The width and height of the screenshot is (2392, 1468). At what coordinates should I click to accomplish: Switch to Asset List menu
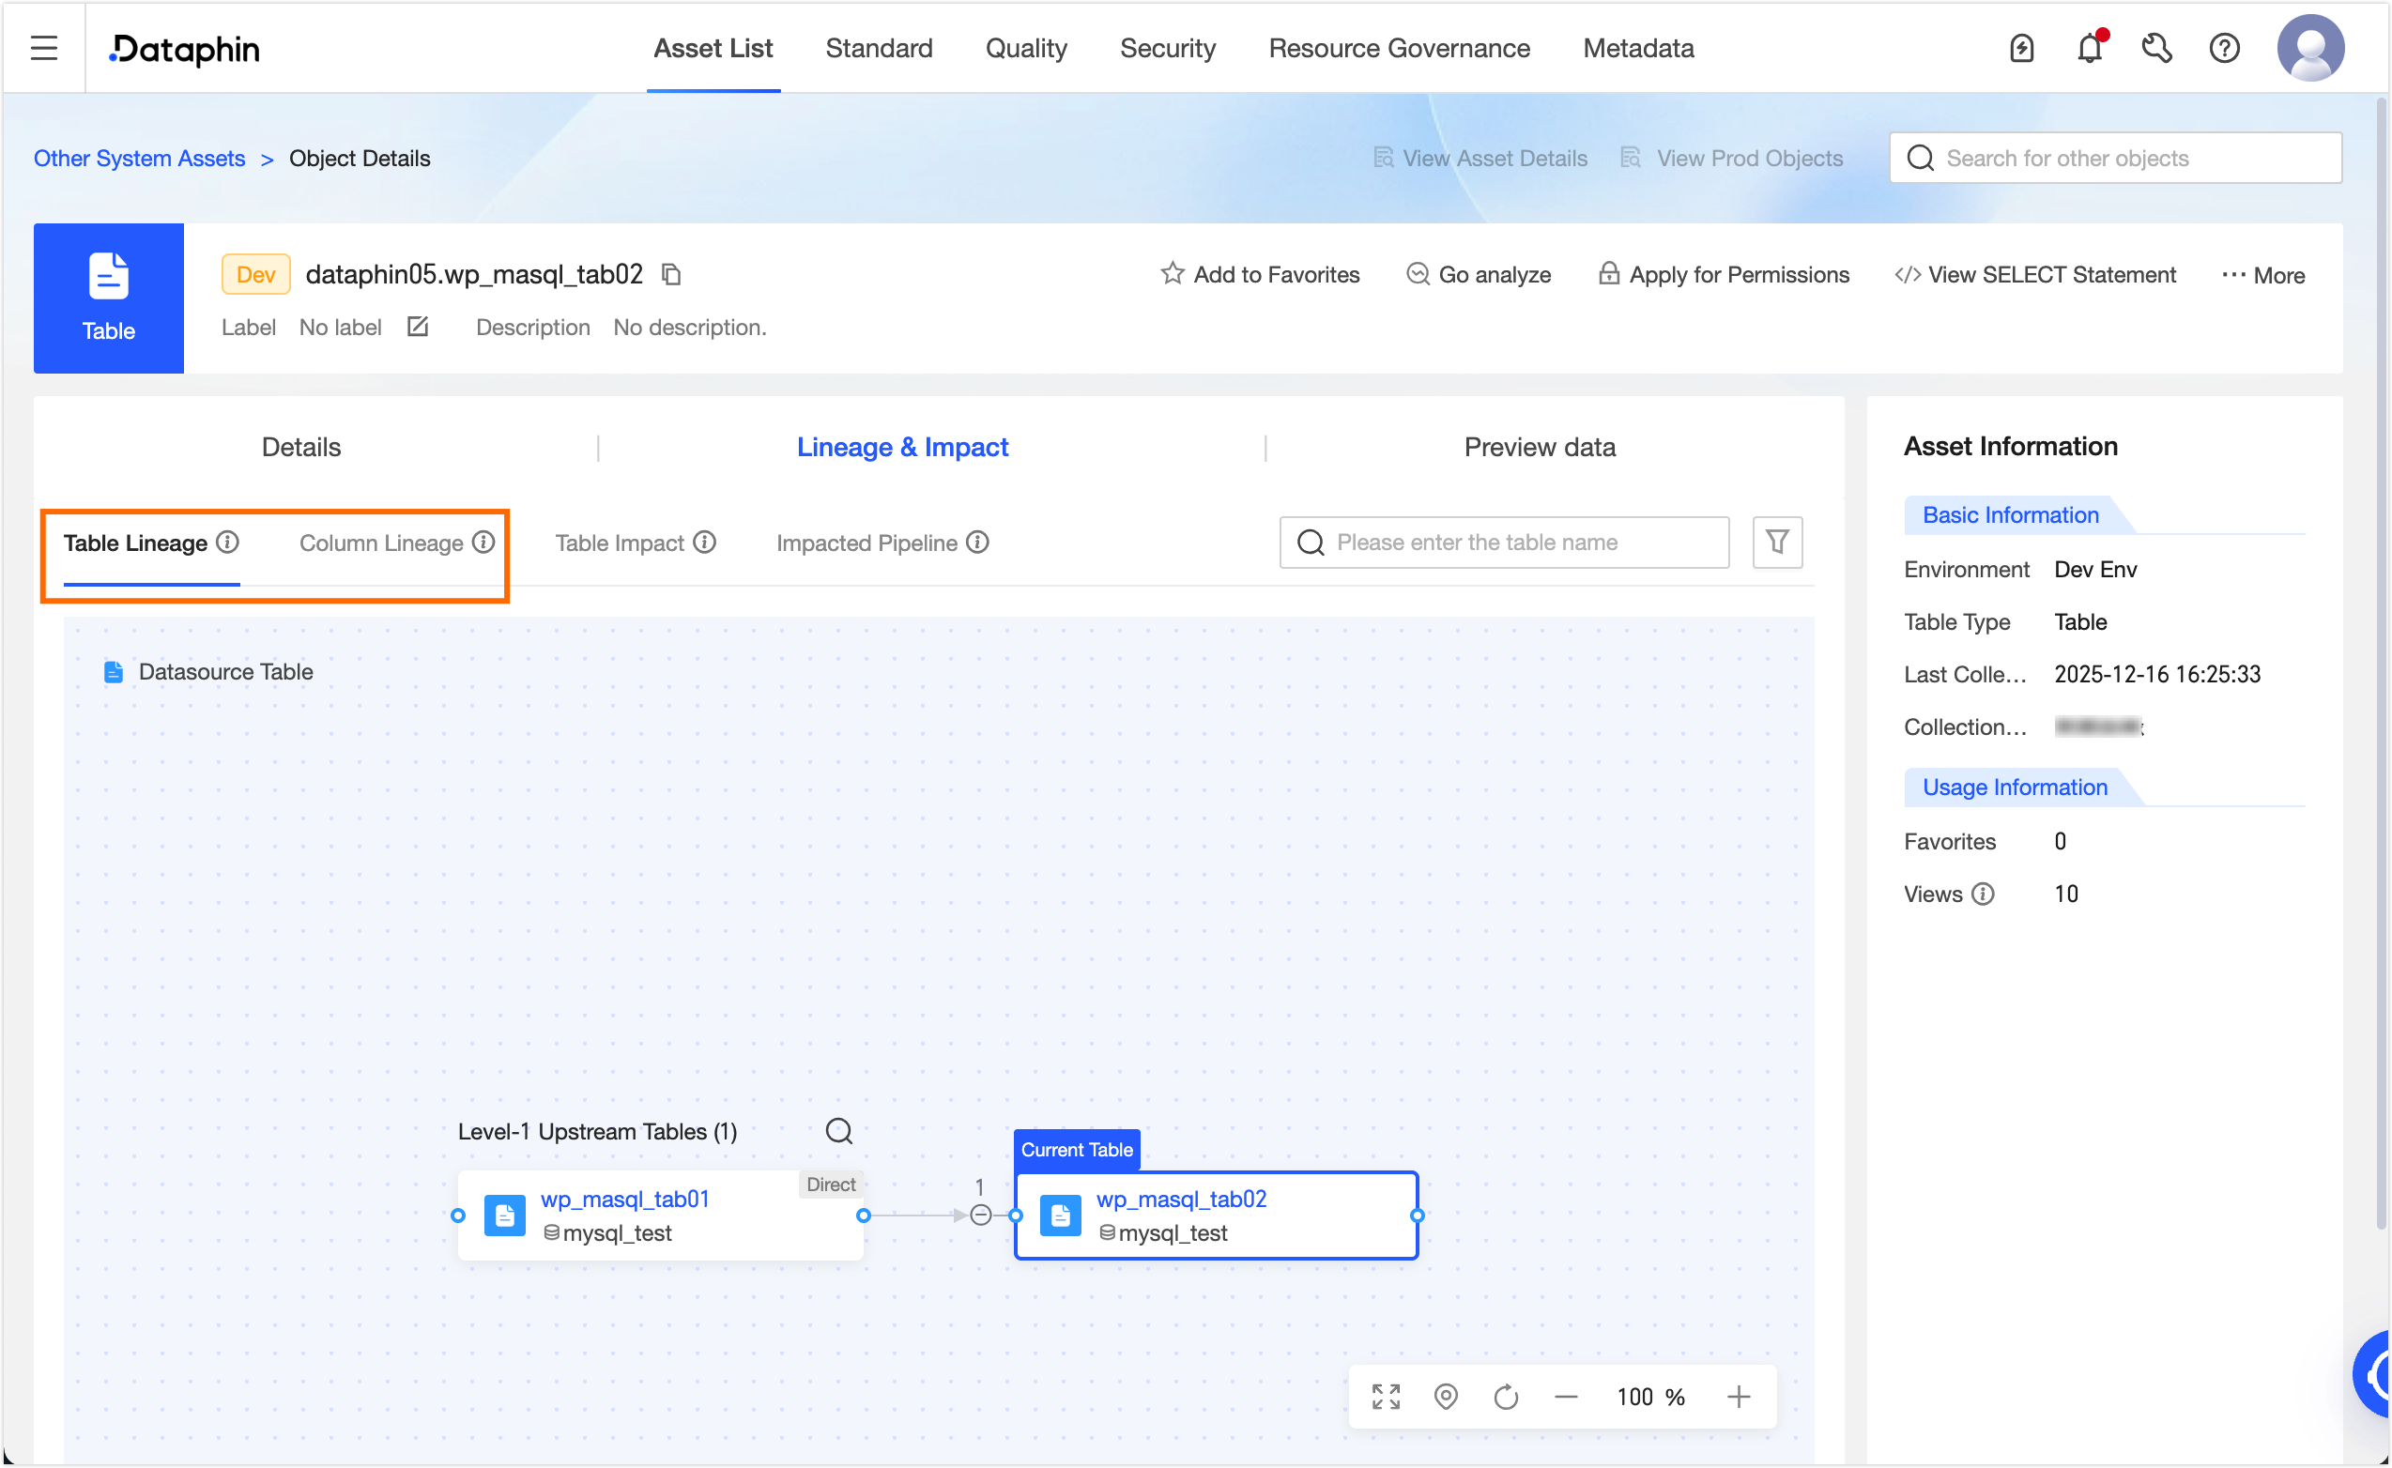pyautogui.click(x=713, y=48)
